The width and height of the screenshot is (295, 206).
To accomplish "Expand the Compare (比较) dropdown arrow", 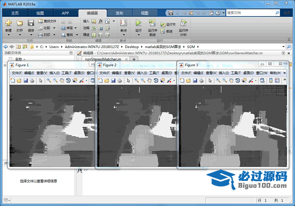I will [54, 28].
